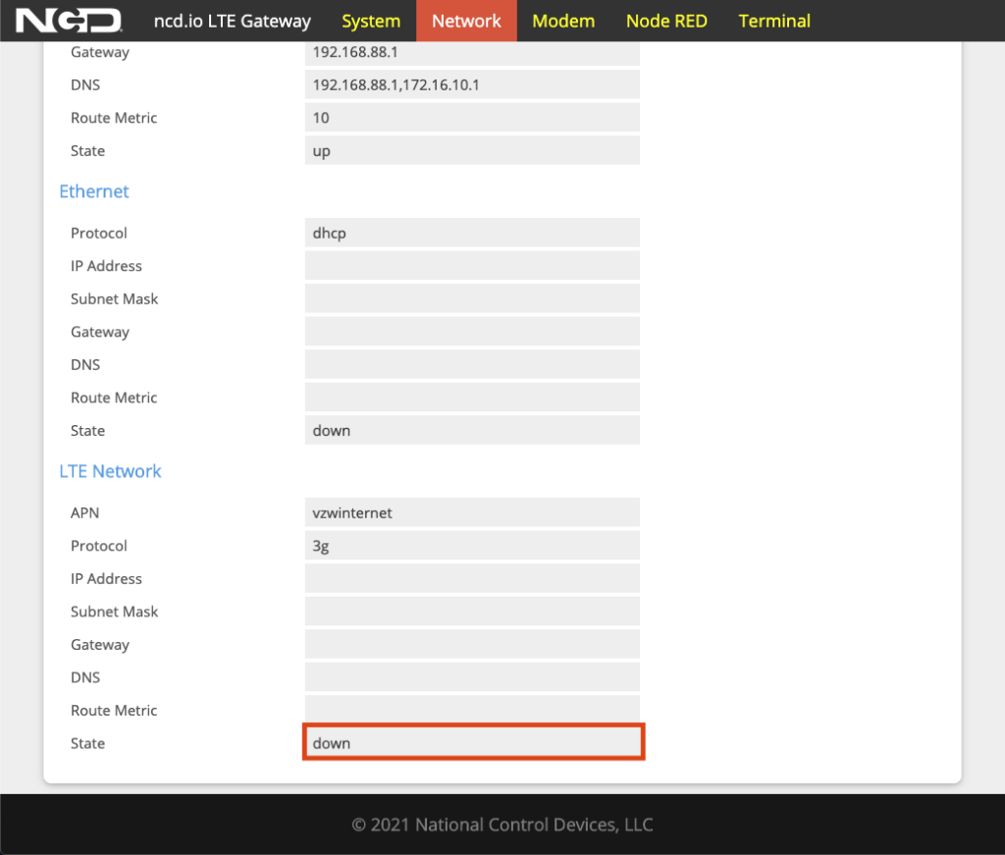Image resolution: width=1005 pixels, height=855 pixels.
Task: Open the Modem tab
Action: tap(563, 21)
